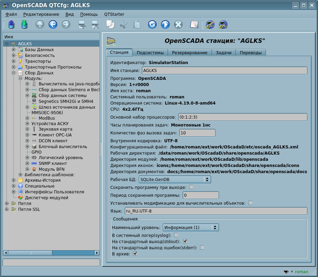Image resolution: width=318 pixels, height=277 pixels.
Task: Collapse the 'Сбор Данных' tree node
Action: point(13,73)
